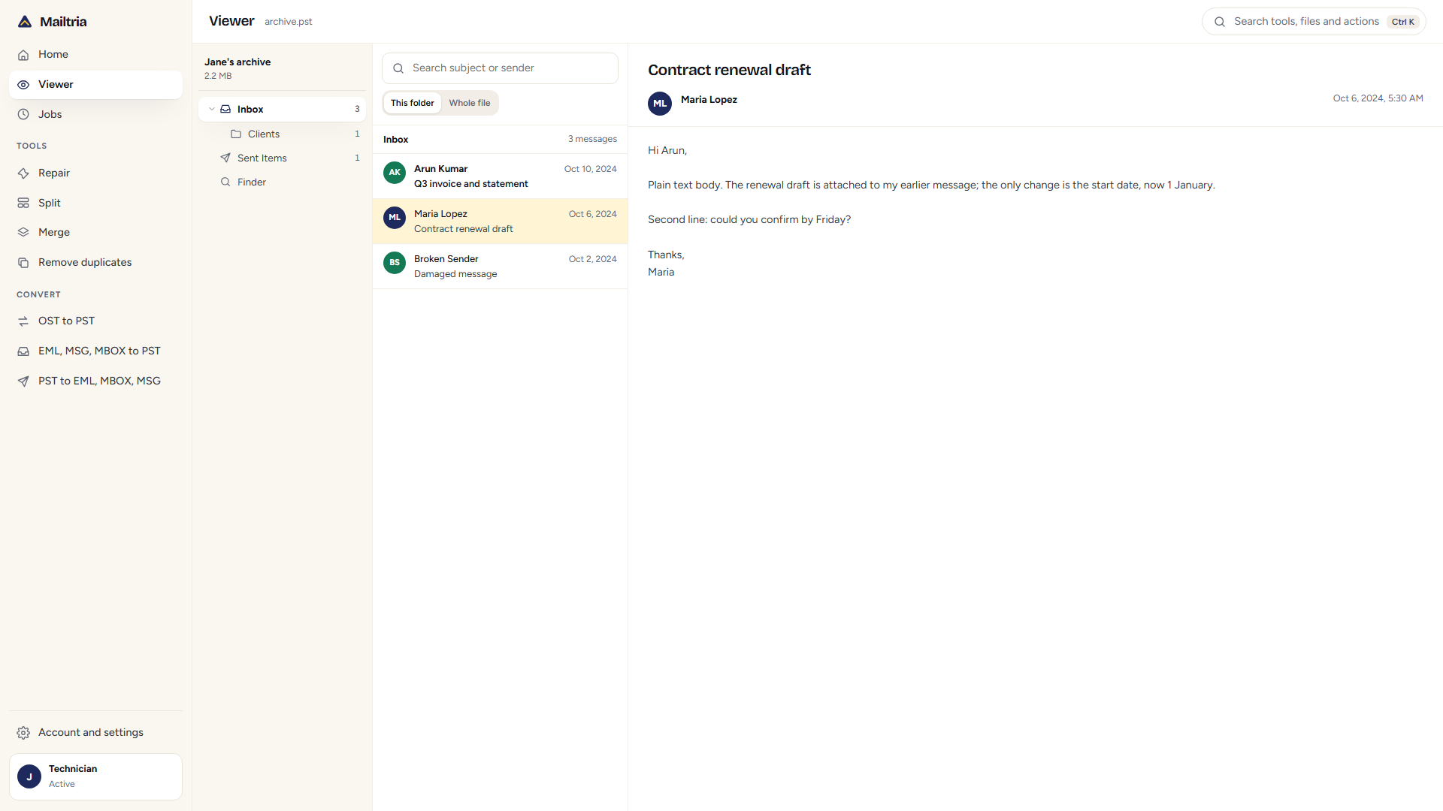This screenshot has height=811, width=1443.
Task: Click the Sent Items paper plane icon
Action: pos(225,158)
